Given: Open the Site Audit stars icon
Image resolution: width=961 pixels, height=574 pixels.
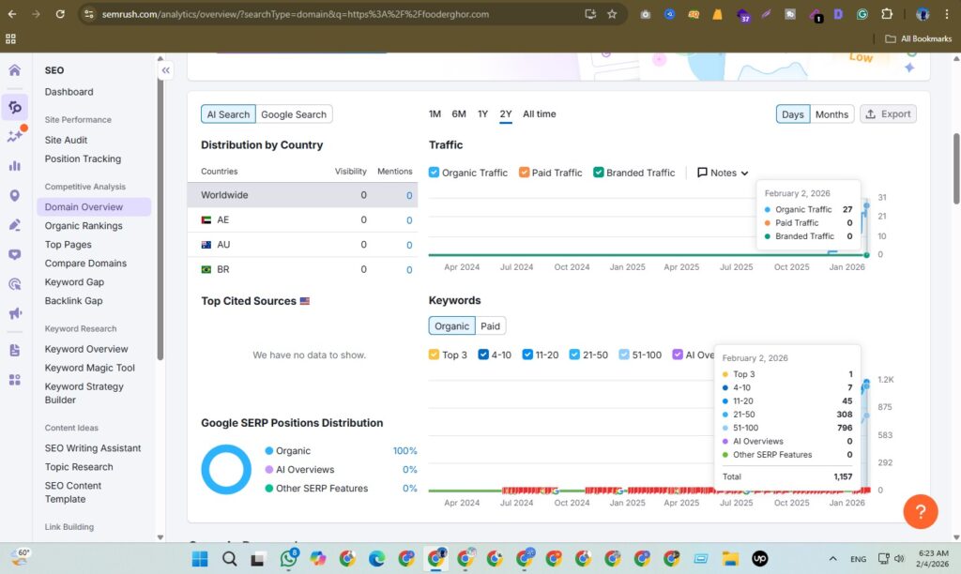Looking at the screenshot, I should click(x=14, y=135).
